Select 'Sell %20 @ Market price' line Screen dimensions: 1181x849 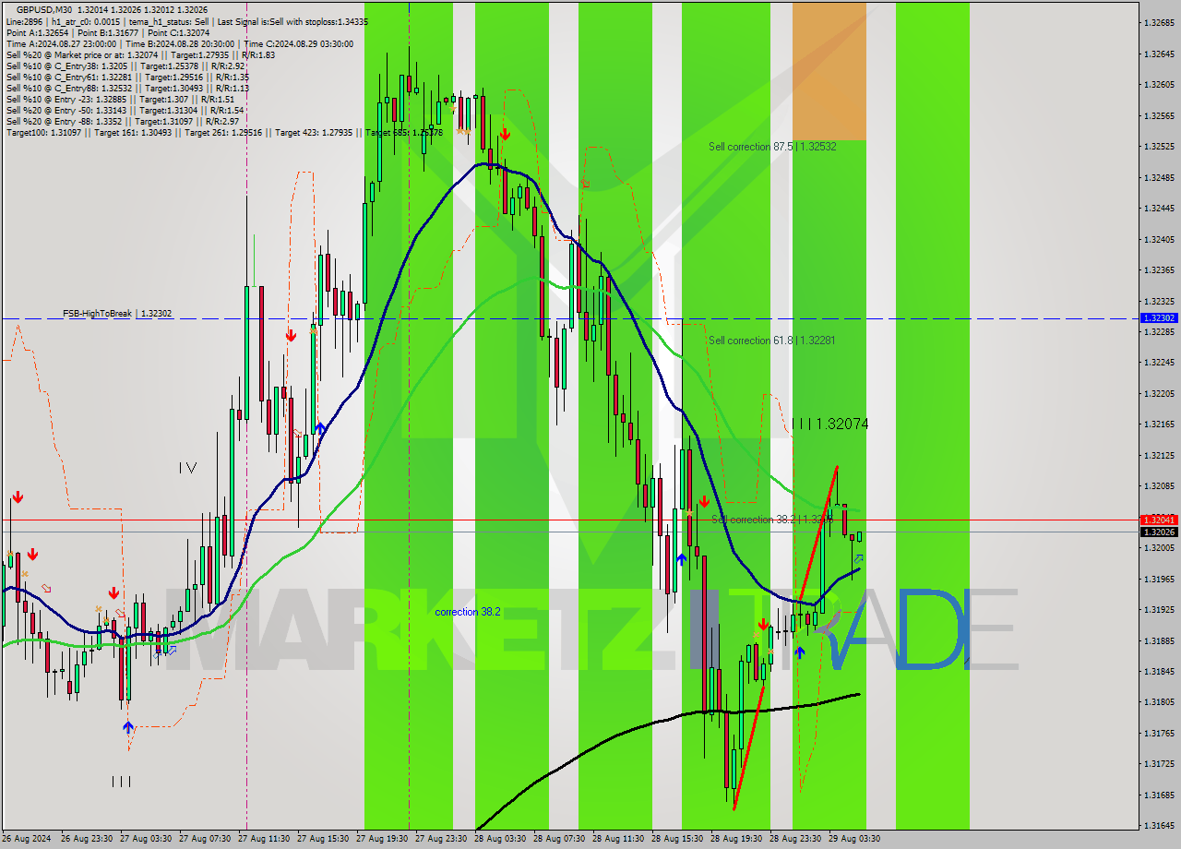coord(140,55)
